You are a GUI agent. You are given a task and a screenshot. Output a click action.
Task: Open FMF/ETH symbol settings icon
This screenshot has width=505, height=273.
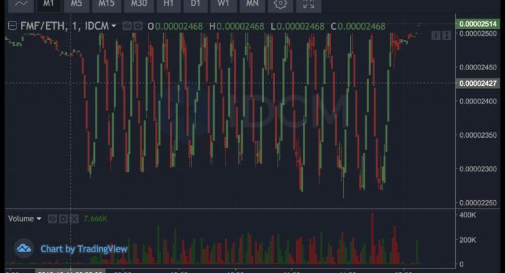pyautogui.click(x=138, y=26)
